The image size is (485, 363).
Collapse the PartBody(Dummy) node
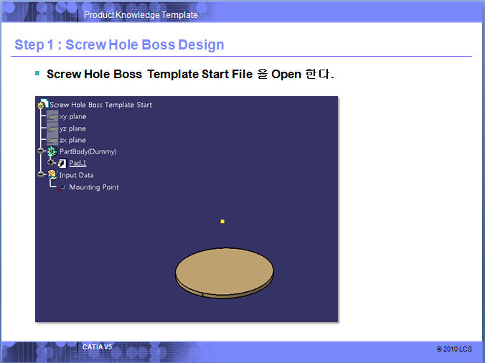tap(41, 151)
